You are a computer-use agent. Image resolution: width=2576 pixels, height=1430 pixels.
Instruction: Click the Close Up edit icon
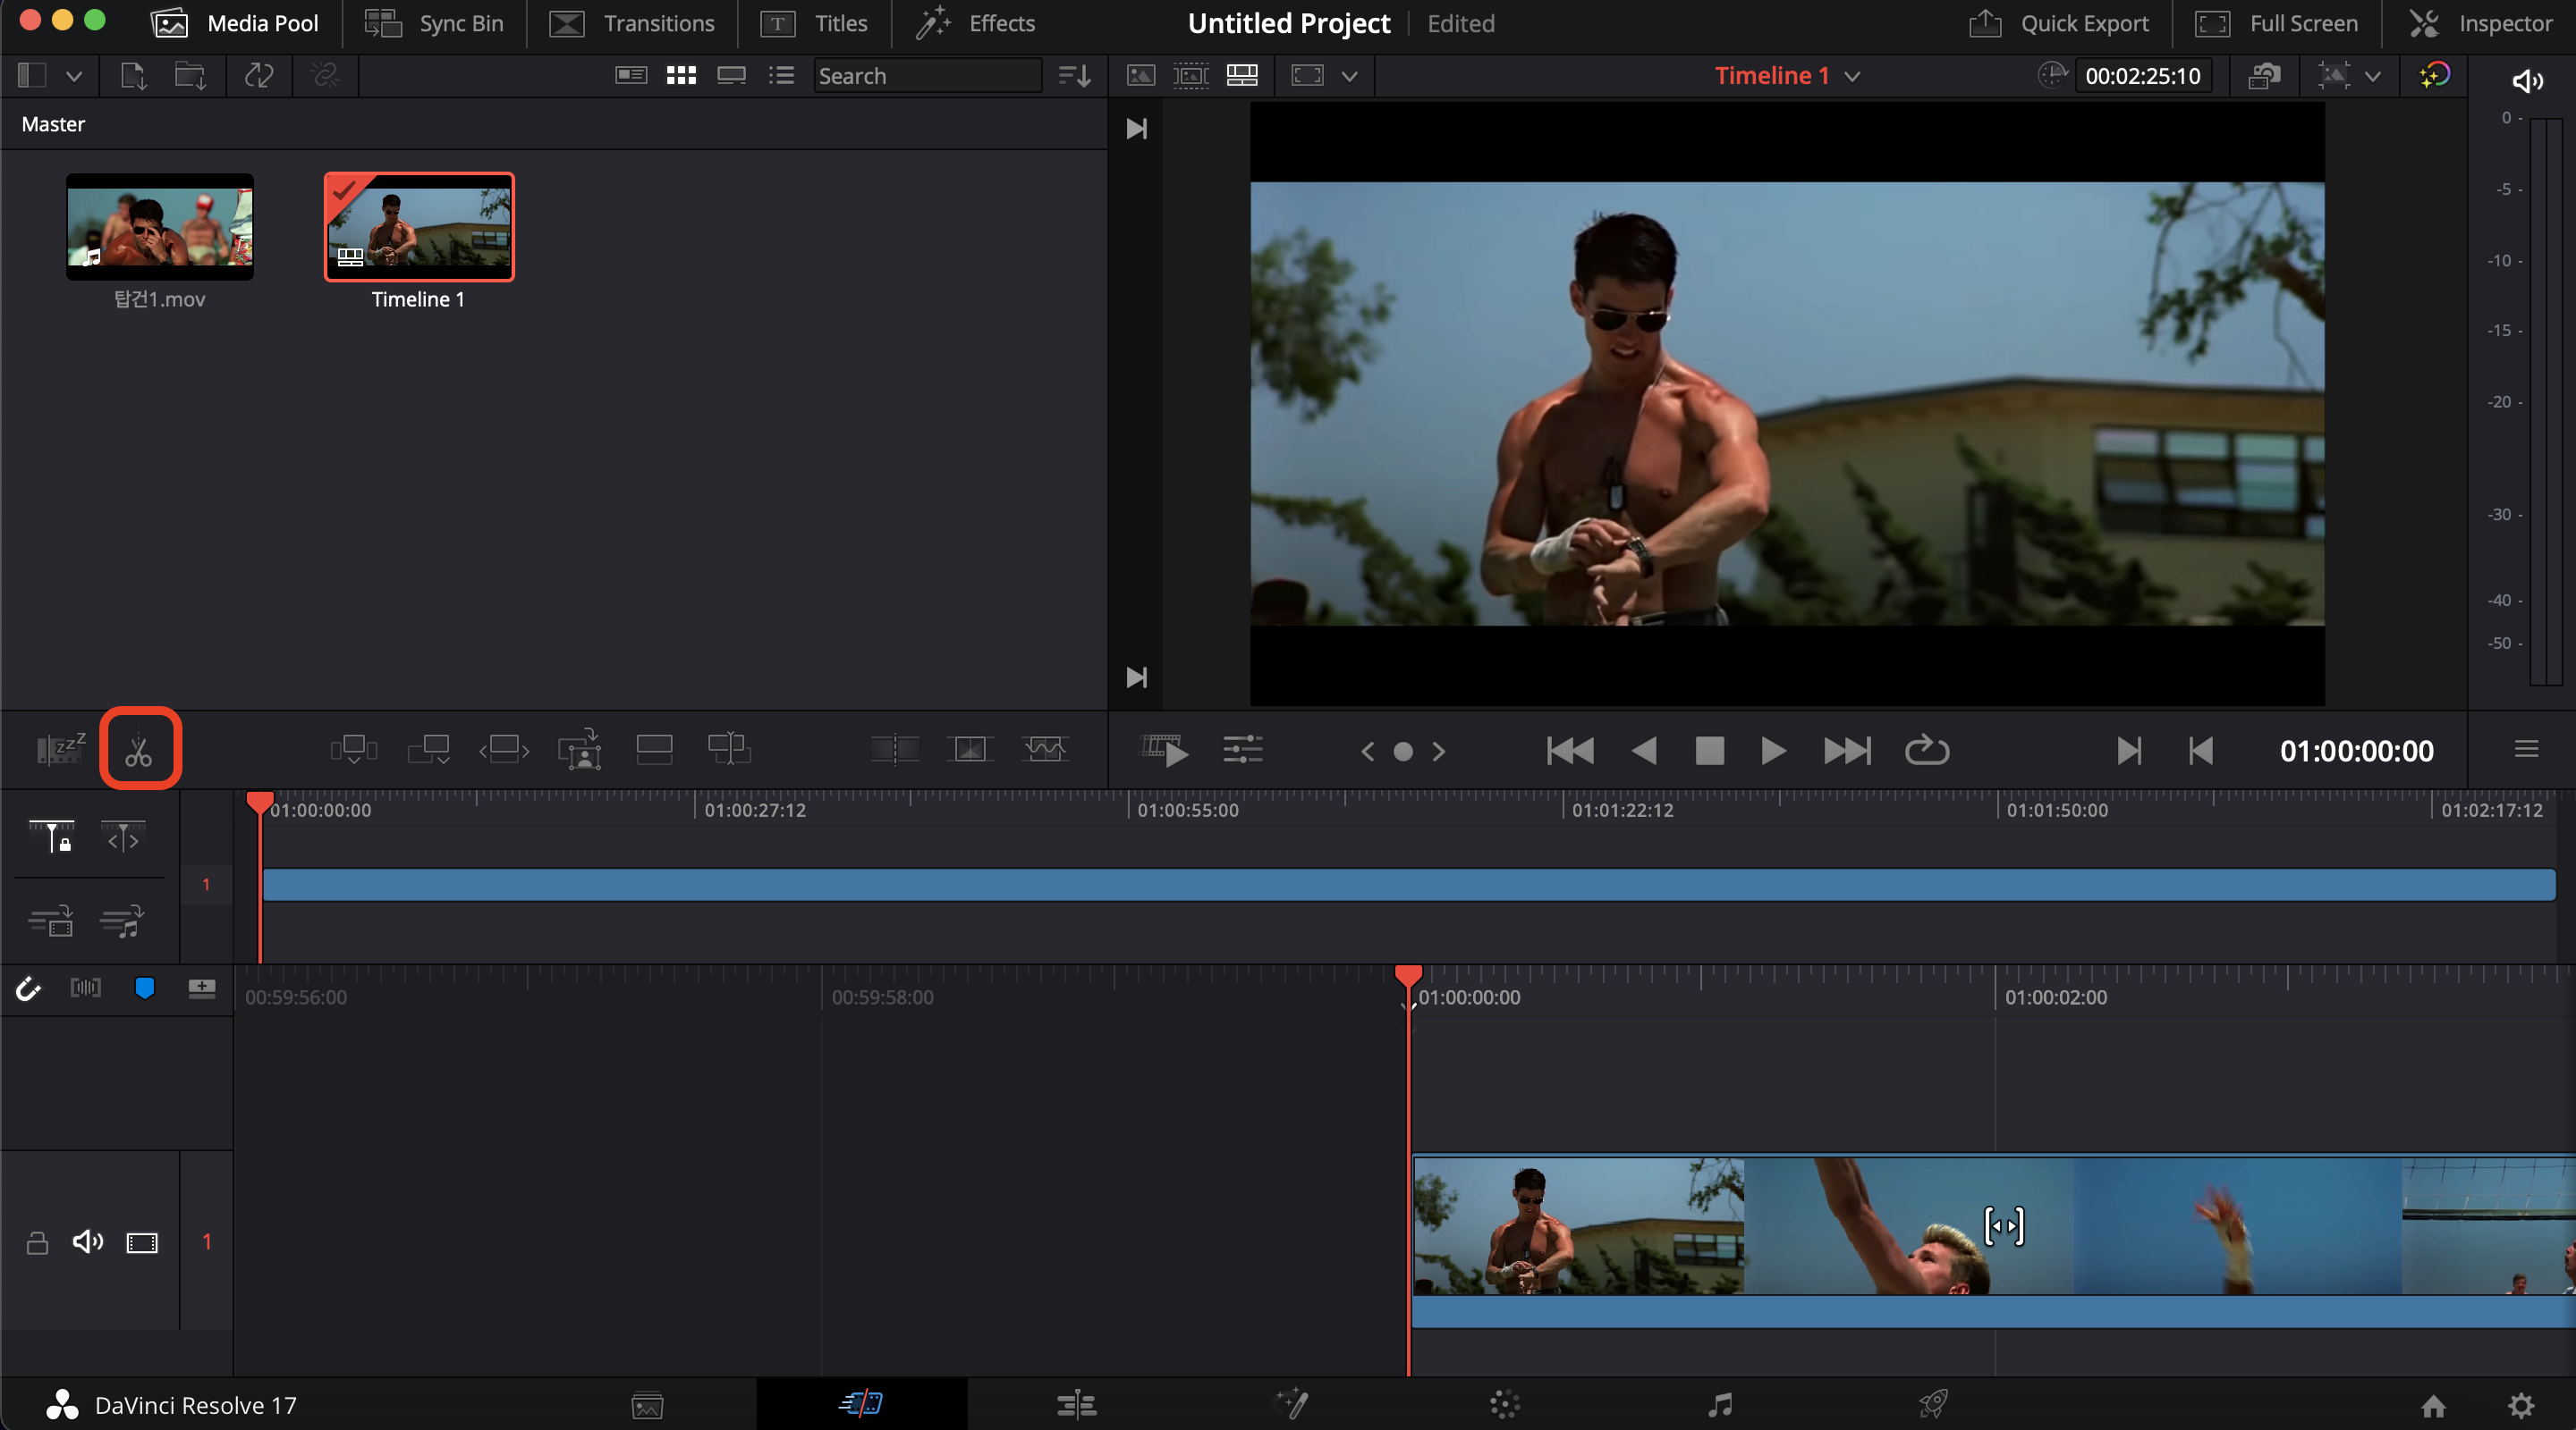[580, 748]
